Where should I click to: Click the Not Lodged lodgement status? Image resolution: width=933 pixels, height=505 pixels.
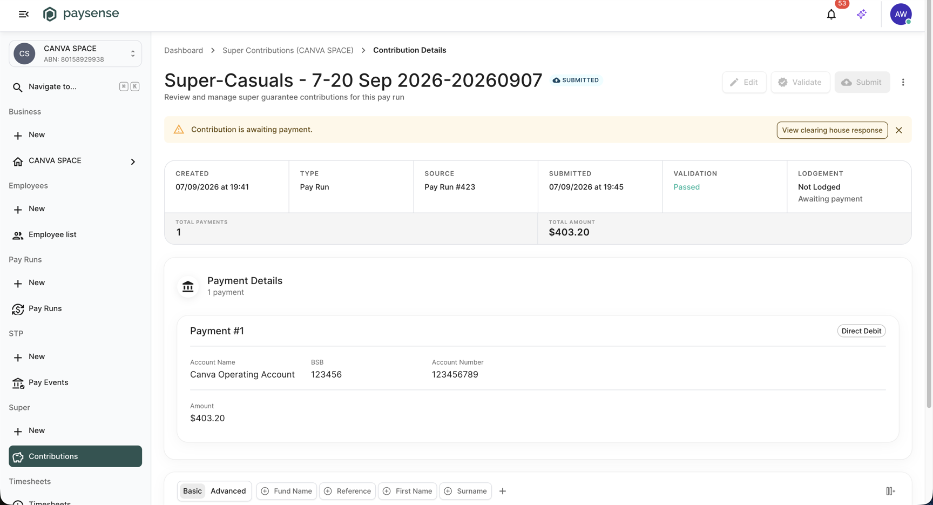pos(819,187)
